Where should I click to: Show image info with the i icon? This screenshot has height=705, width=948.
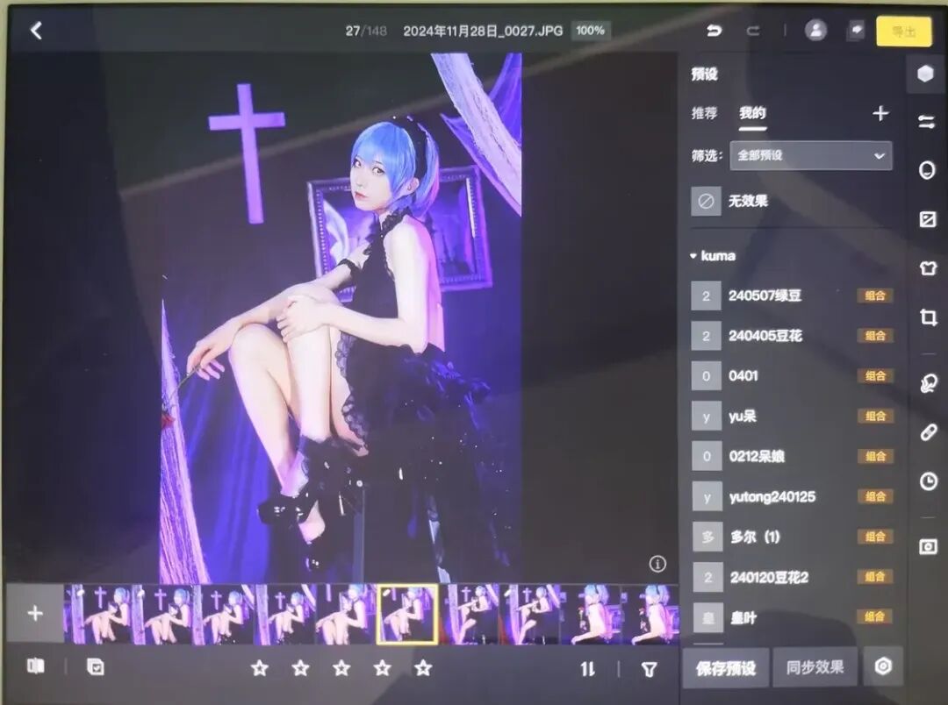[657, 564]
